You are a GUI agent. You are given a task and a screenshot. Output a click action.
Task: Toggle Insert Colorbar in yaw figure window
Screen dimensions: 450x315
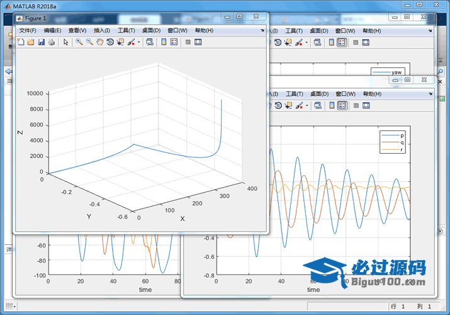[331, 42]
